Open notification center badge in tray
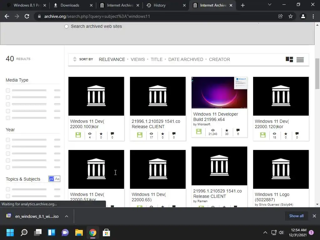Screen dimensions: 320x240 (x=311, y=232)
